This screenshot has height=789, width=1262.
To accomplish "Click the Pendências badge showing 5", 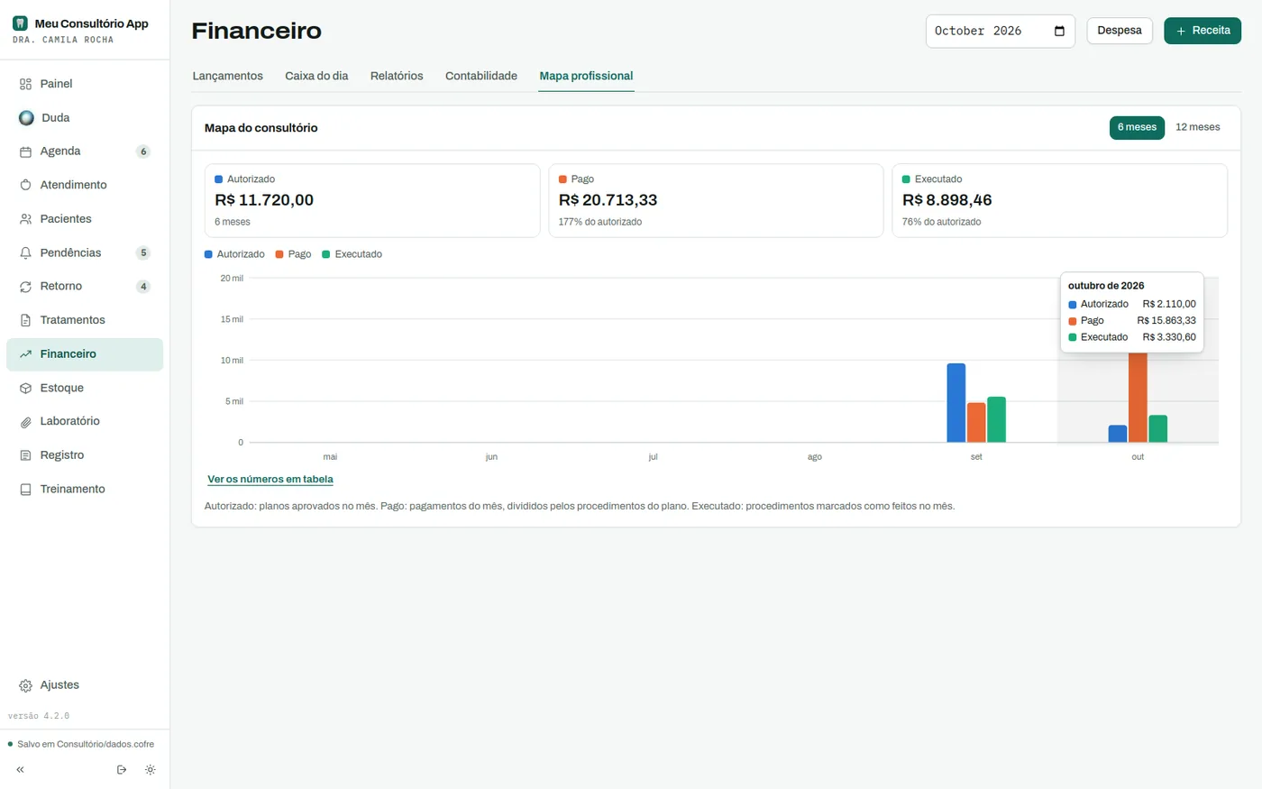I will [143, 253].
